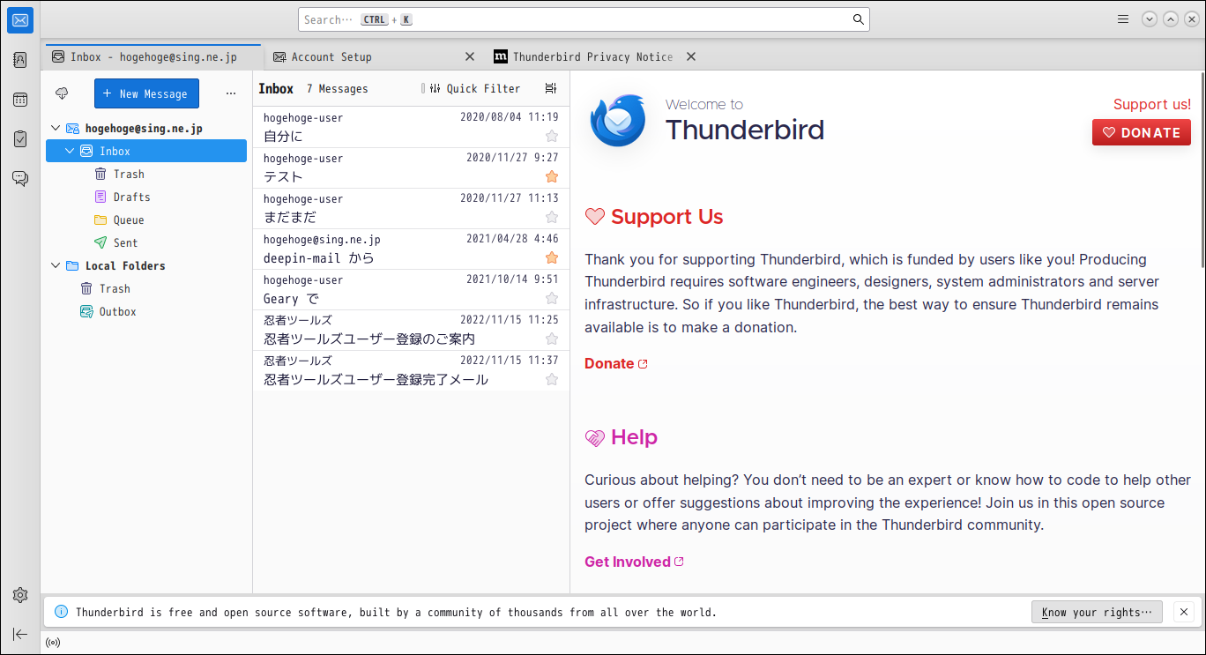The image size is (1206, 655).
Task: Click the online status indicator icon
Action: point(53,643)
